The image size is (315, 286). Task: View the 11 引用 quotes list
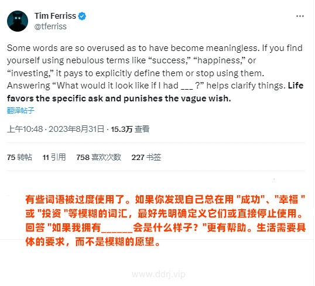point(54,157)
